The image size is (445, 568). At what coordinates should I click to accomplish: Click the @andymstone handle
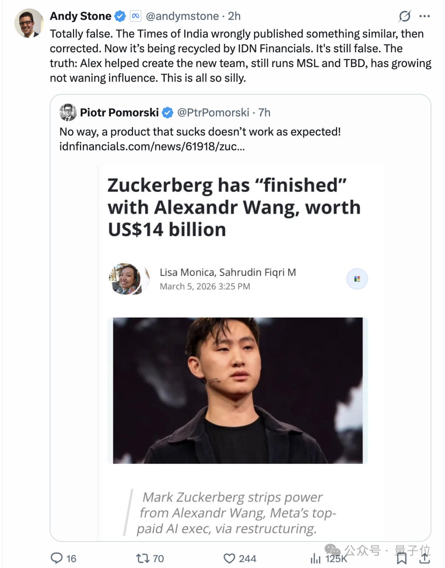click(x=183, y=16)
